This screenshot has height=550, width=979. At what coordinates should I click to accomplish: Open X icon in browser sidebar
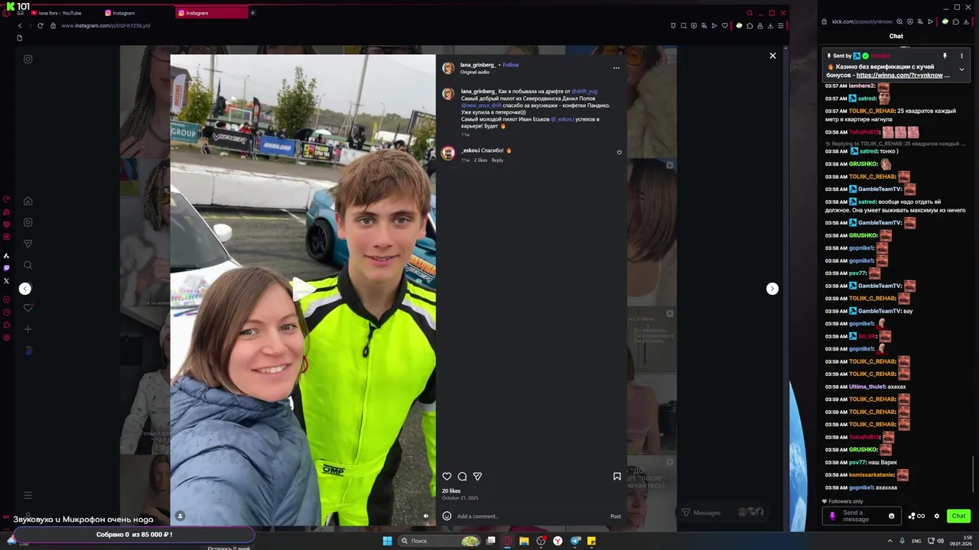(6, 280)
